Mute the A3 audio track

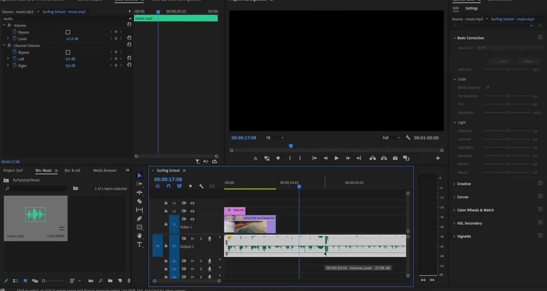coord(192,269)
